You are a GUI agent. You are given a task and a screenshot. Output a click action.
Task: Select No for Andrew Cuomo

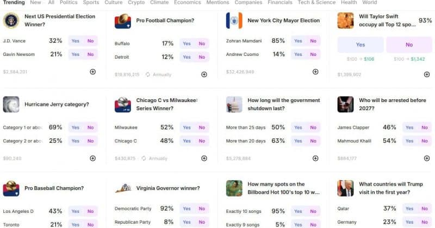(313, 54)
